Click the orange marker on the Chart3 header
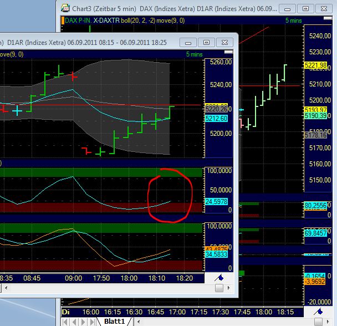This screenshot has width=337, height=326. [x=63, y=21]
